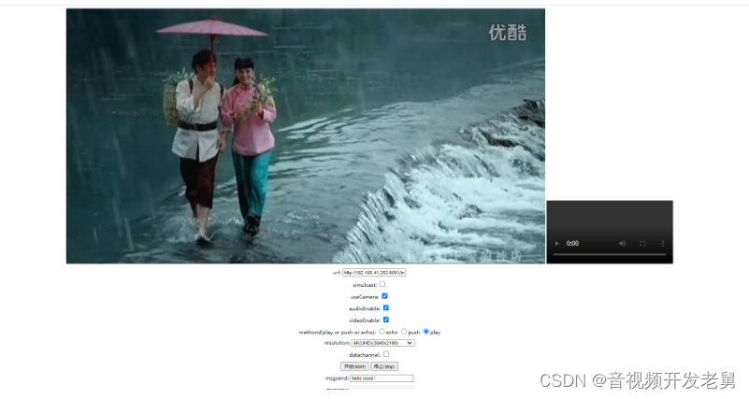Open small video player more options menu

[x=663, y=243]
